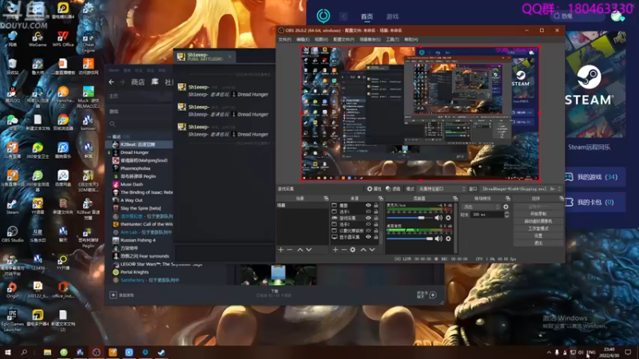639x359 pixels.
Task: Open Cheat Engine desktop shortcut
Action: coord(88,42)
